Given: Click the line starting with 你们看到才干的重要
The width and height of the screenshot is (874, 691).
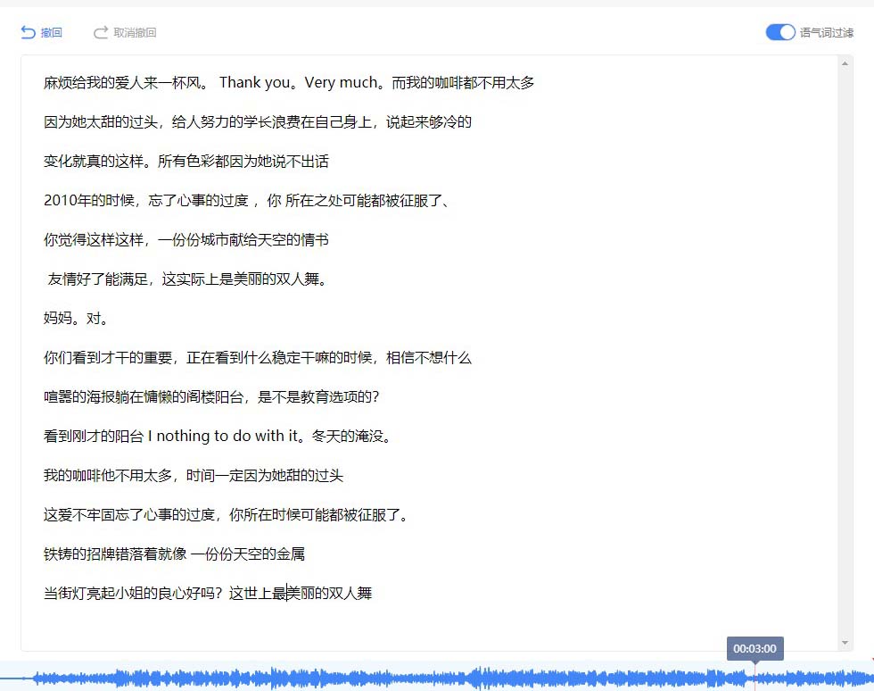Looking at the screenshot, I should [x=257, y=358].
